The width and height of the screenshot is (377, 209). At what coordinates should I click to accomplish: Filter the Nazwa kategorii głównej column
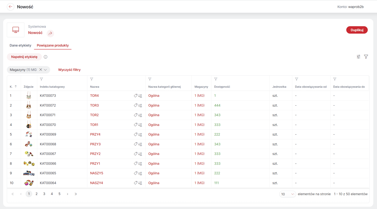tap(150, 79)
